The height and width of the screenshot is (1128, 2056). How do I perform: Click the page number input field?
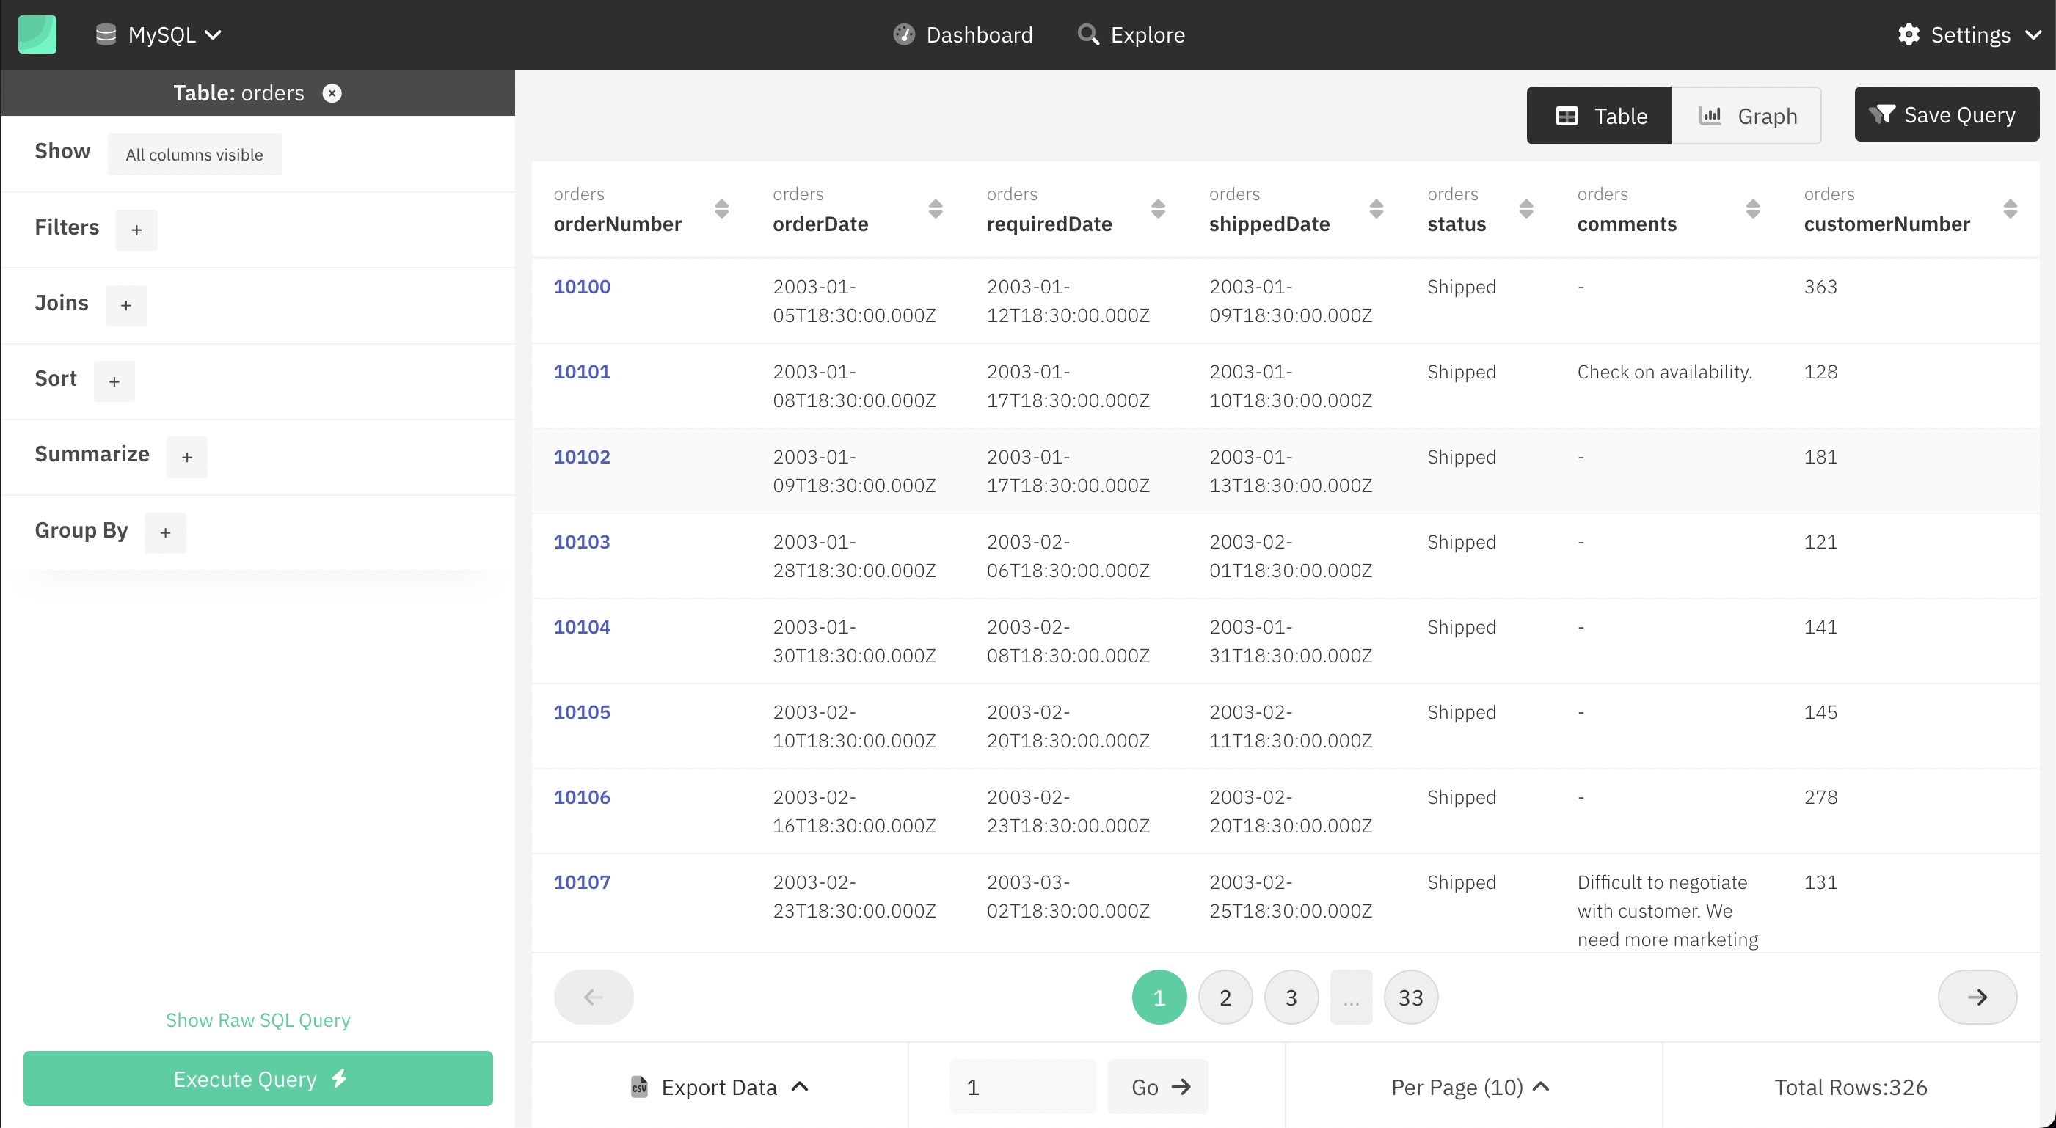click(x=1022, y=1086)
